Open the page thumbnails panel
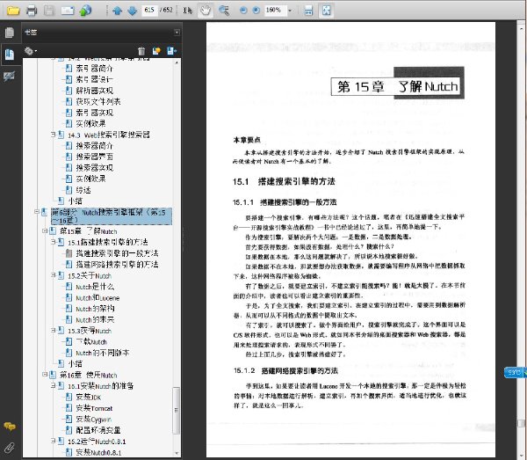 click(x=10, y=33)
